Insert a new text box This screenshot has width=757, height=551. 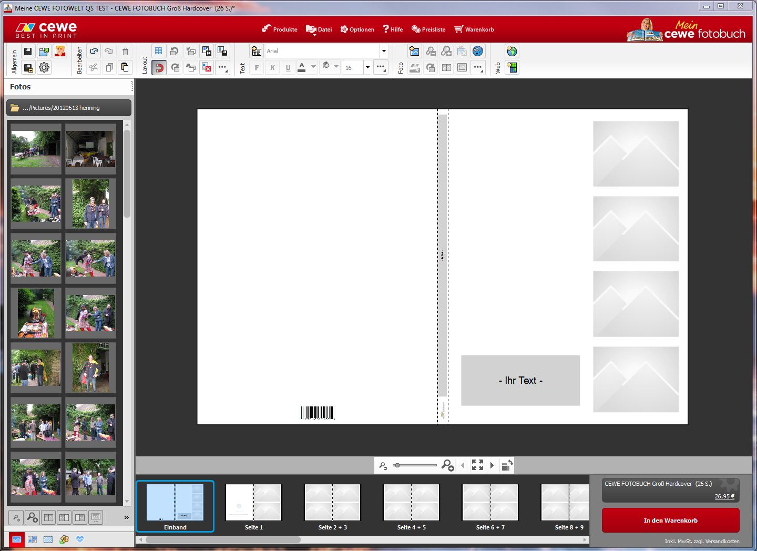[x=257, y=52]
